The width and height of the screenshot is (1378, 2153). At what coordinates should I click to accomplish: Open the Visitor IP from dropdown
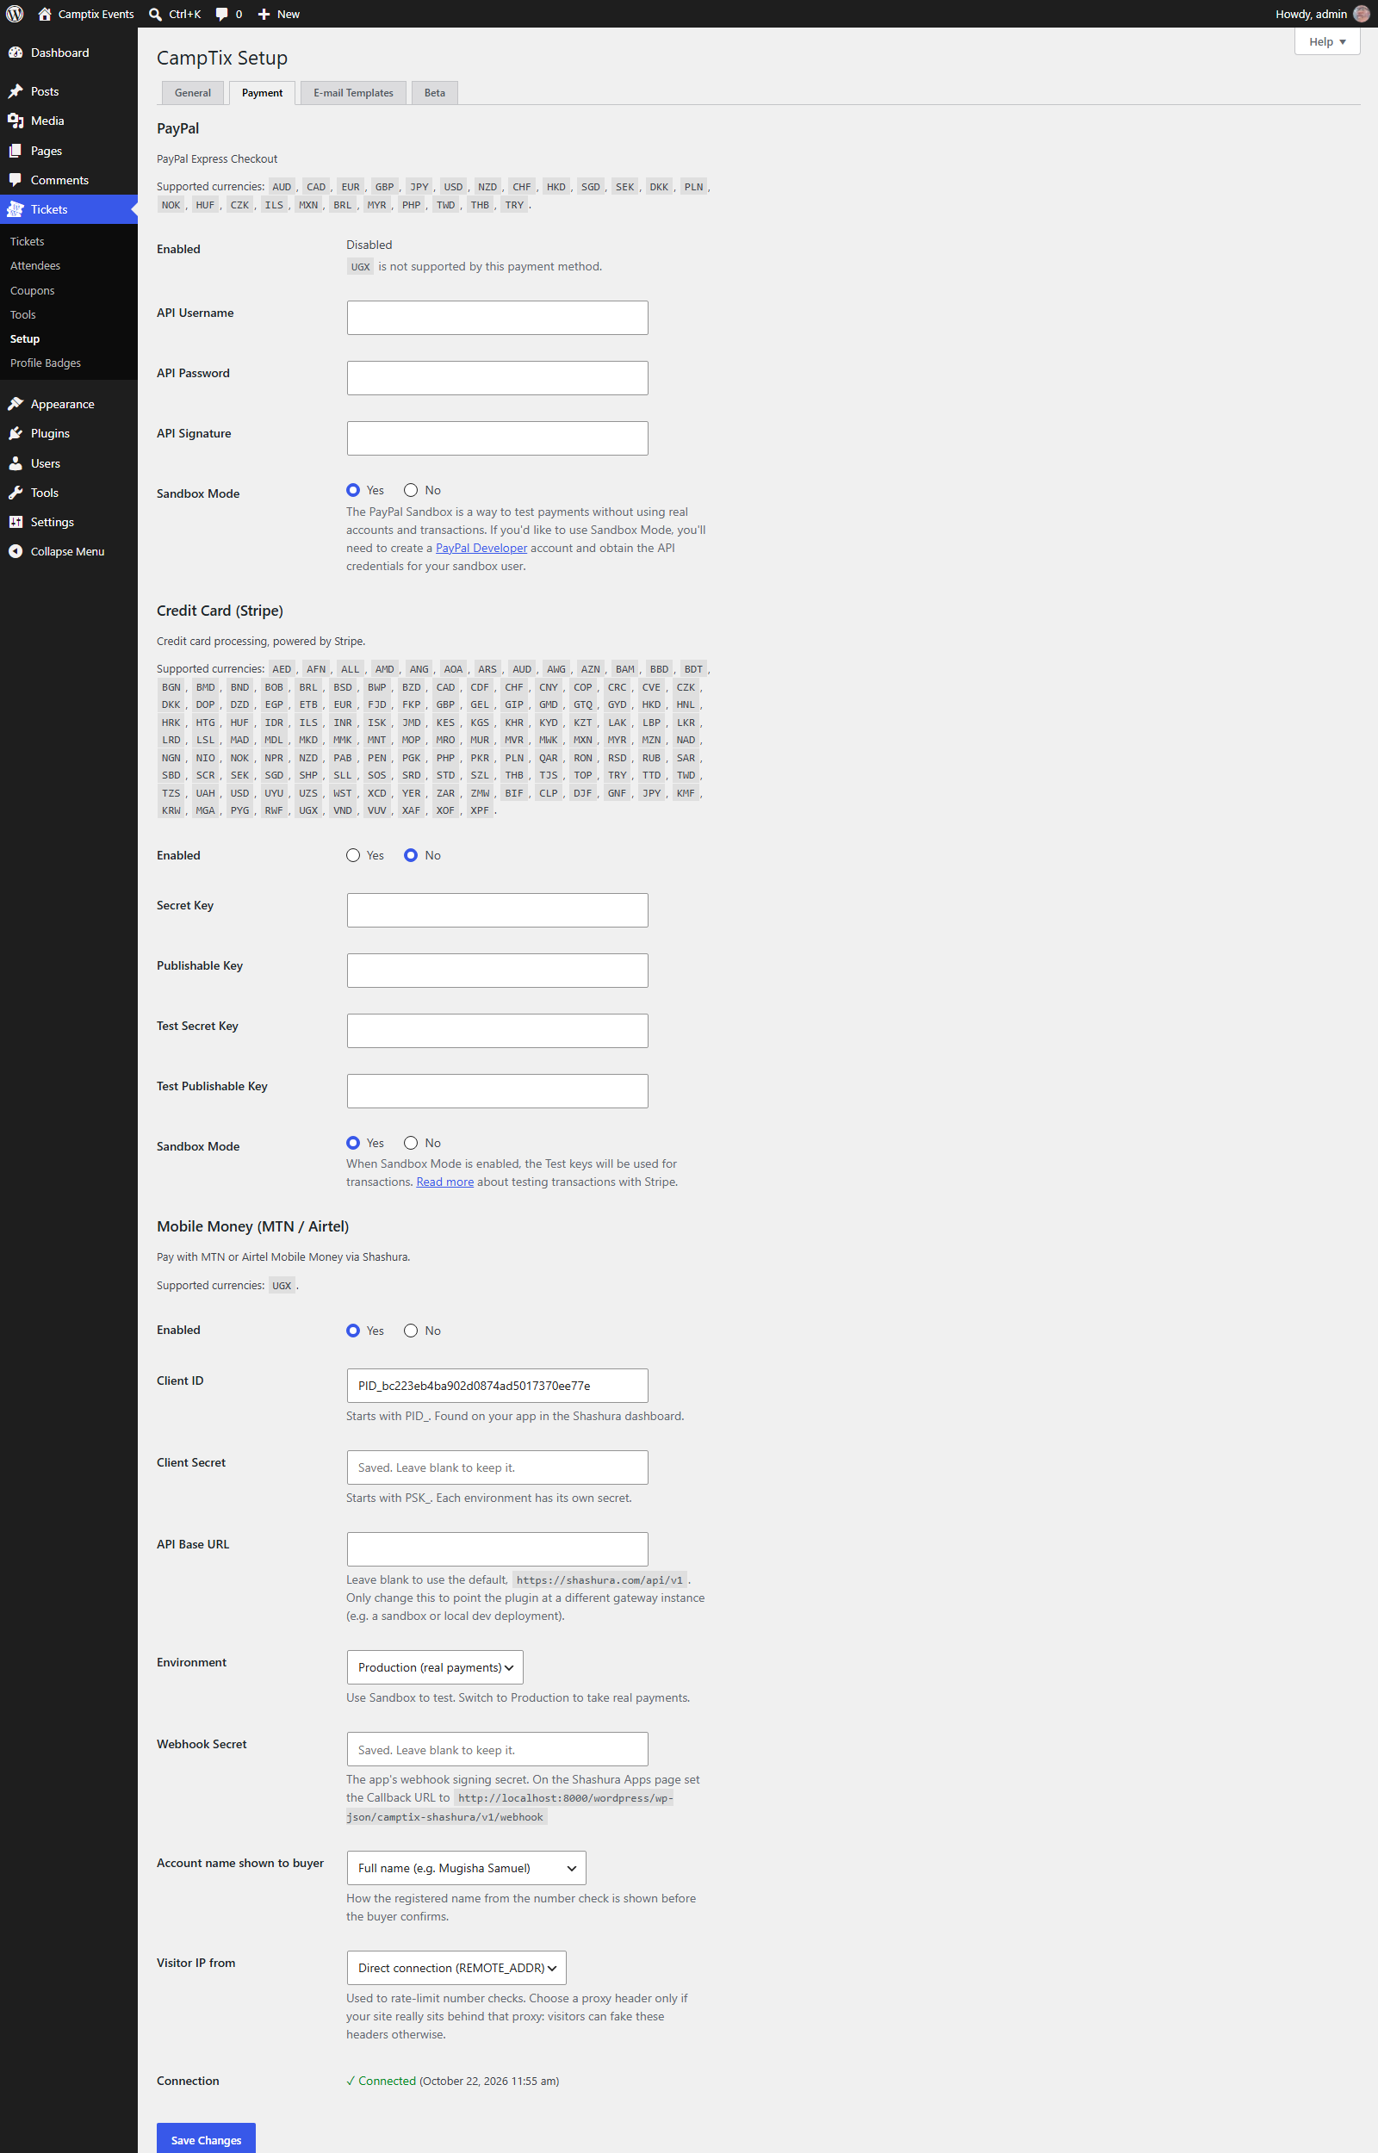(456, 1968)
